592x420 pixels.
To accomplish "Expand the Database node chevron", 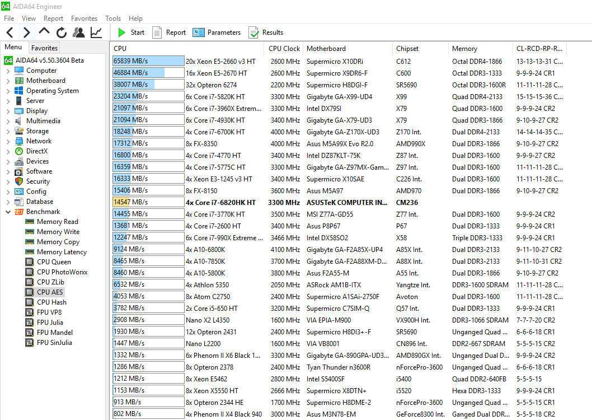I will 8,202.
